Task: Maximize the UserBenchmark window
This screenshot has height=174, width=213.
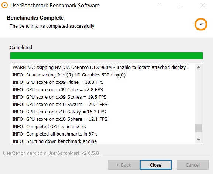Action: click(181, 5)
